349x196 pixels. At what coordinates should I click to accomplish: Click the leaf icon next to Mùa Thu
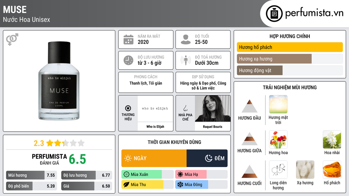click(126, 184)
